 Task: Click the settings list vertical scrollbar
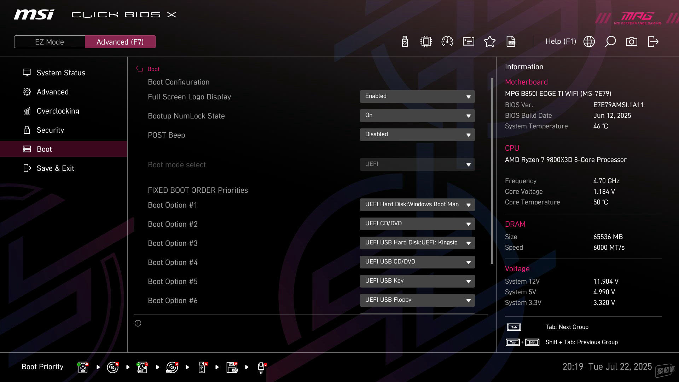point(492,171)
